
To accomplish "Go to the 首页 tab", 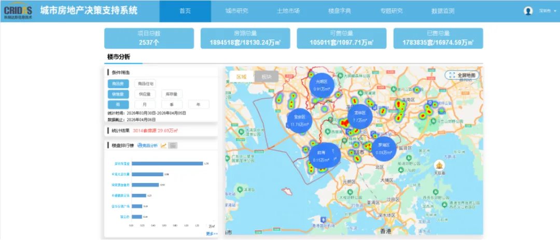I will [185, 11].
